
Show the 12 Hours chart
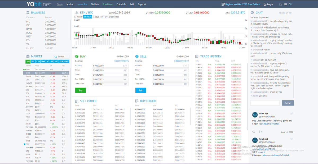(x=78, y=17)
